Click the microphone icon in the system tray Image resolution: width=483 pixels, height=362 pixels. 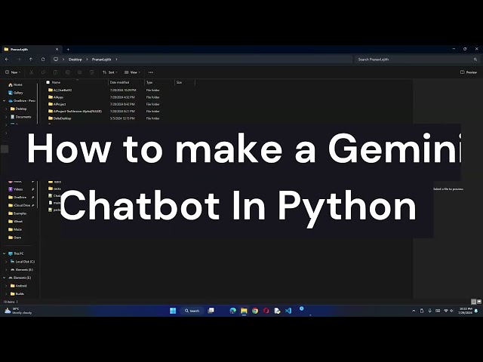click(429, 311)
